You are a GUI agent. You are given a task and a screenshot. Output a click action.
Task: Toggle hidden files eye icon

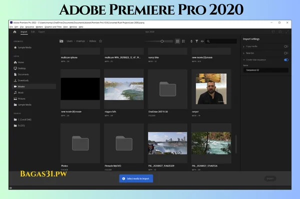pyautogui.click(x=202, y=41)
